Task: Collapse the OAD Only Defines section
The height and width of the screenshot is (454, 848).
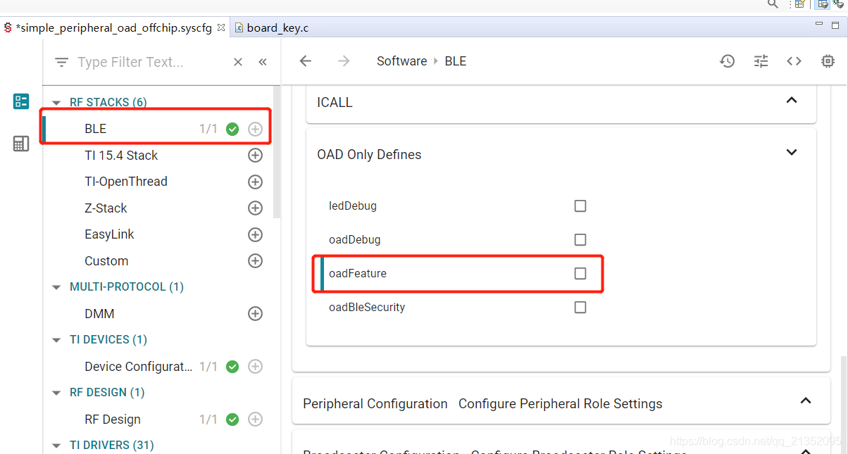Action: [792, 152]
